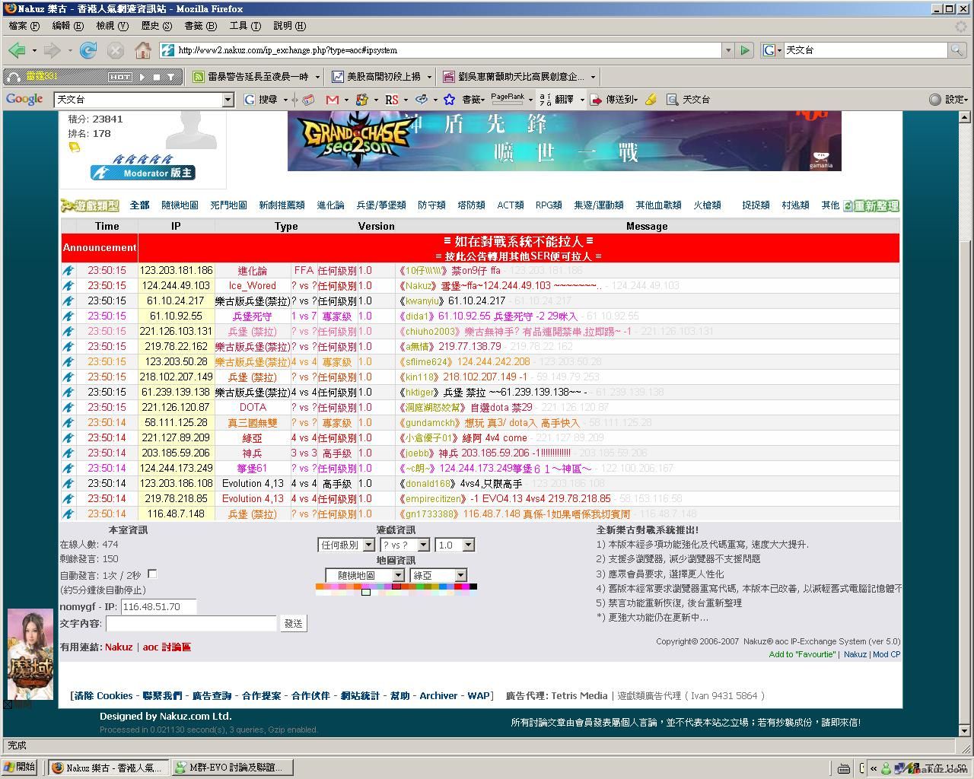974x779 pixels.
Task: Click the Moderator 版主 badge
Action: click(143, 173)
